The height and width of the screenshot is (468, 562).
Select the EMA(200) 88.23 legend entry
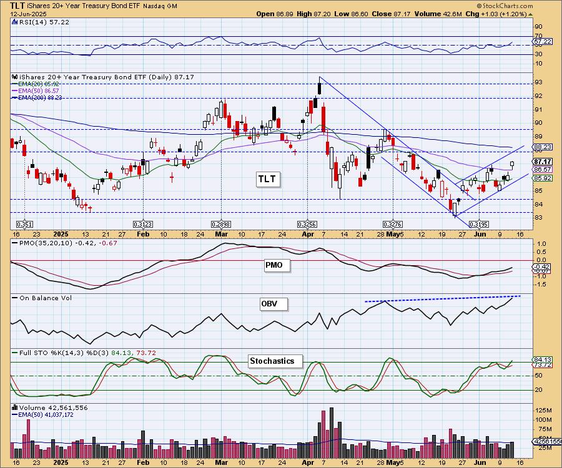(x=37, y=98)
